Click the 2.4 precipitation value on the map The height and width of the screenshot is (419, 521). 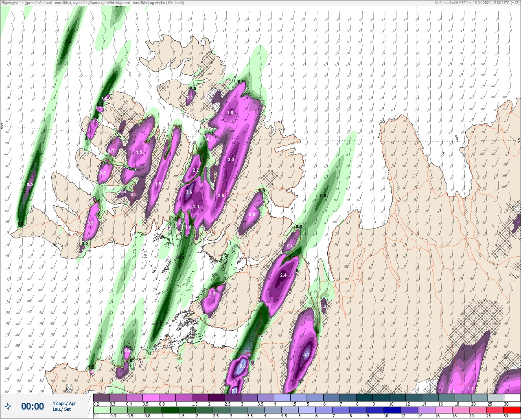click(x=284, y=275)
